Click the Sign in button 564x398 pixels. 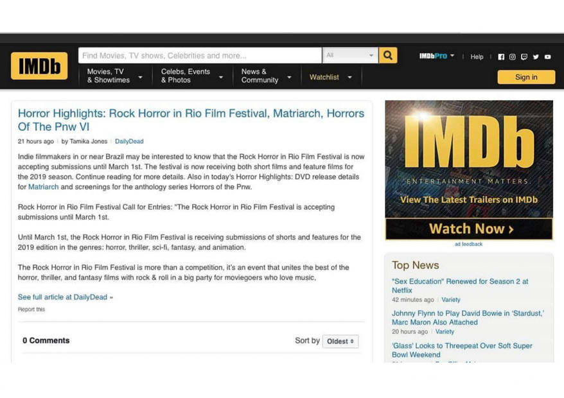coord(525,77)
